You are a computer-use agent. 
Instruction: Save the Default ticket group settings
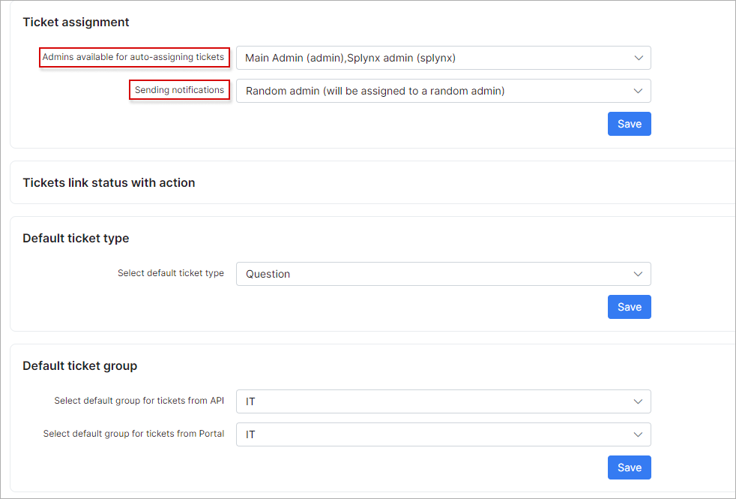click(x=629, y=467)
